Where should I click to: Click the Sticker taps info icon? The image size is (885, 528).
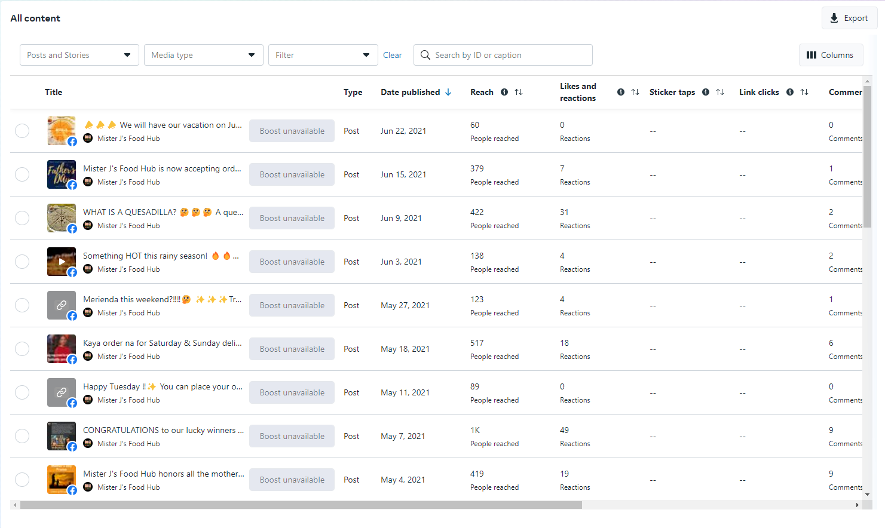706,92
